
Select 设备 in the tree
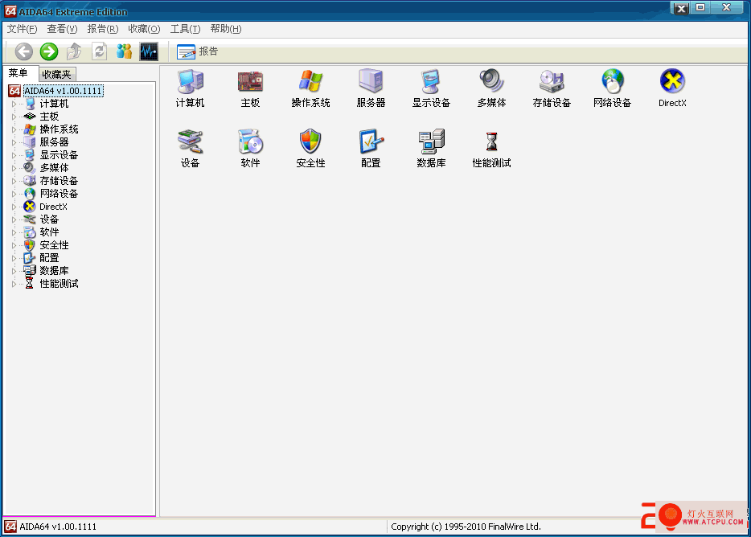pyautogui.click(x=49, y=219)
